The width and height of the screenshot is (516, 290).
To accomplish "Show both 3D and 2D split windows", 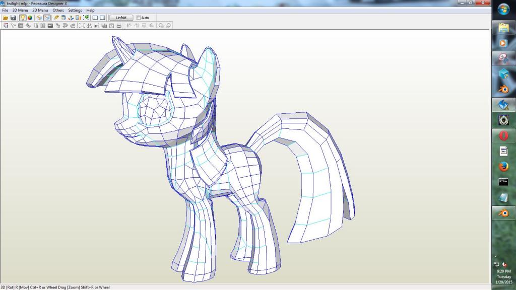I will [x=95, y=18].
